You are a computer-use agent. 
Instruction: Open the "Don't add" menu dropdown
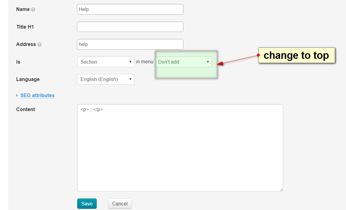coord(183,62)
